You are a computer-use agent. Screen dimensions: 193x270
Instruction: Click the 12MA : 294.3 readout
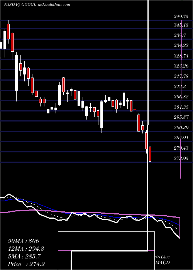(x=26, y=249)
